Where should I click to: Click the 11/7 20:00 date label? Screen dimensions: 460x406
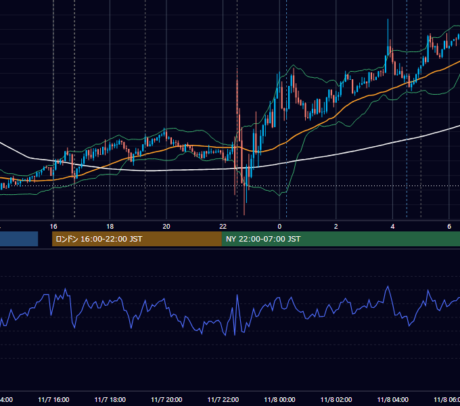[x=166, y=399]
